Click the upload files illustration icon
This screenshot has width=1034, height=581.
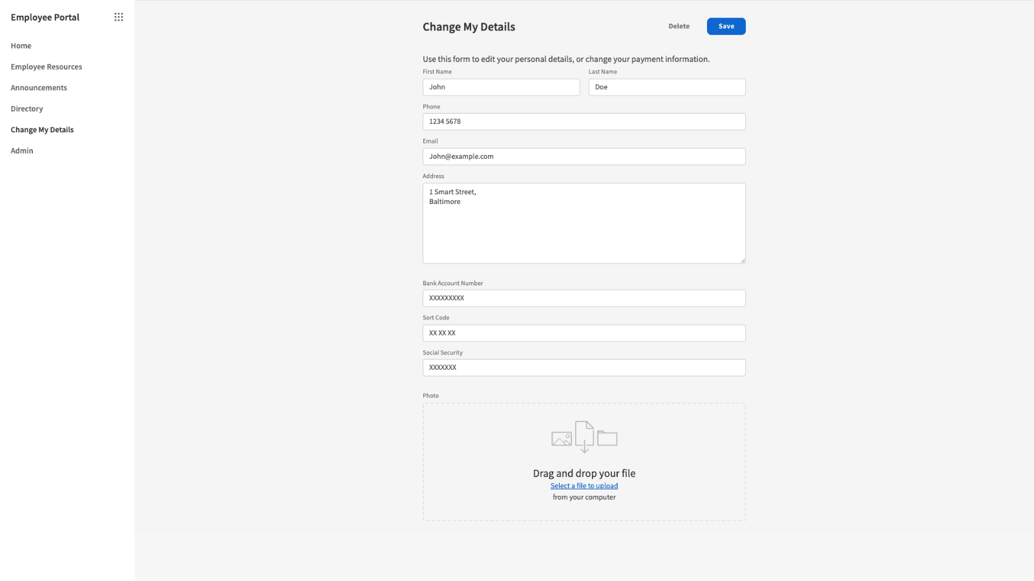[x=584, y=437]
